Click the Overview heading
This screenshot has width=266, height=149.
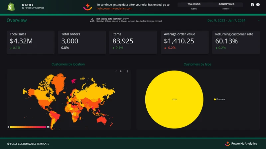click(17, 20)
